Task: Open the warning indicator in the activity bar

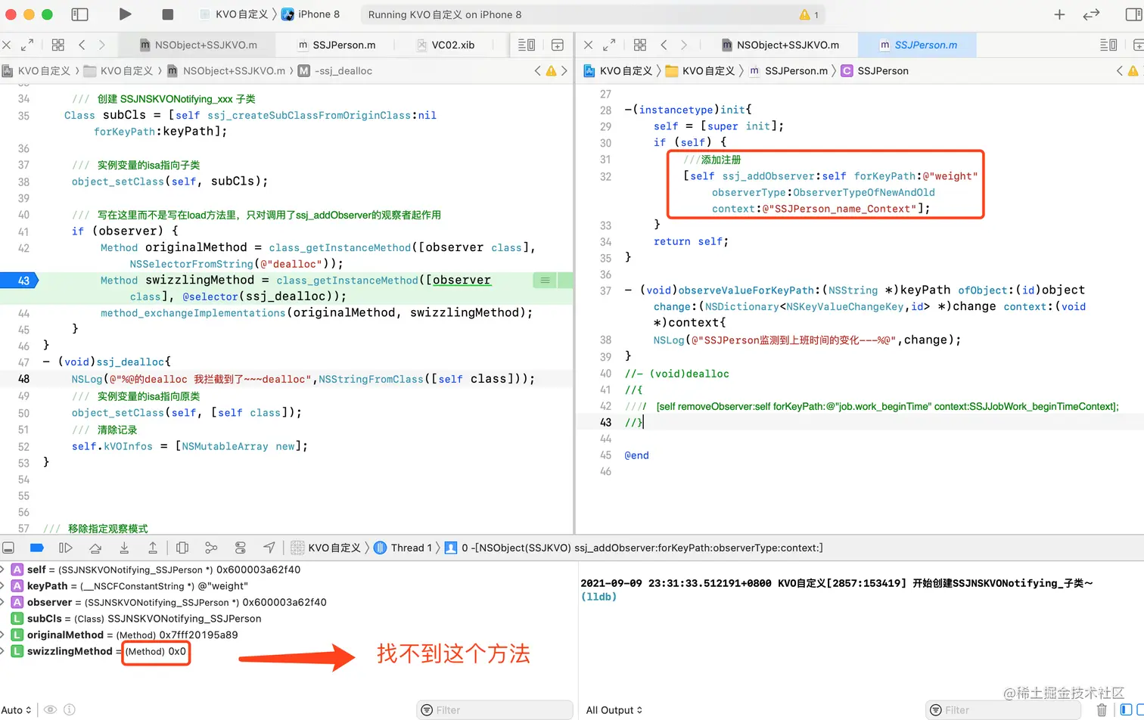Action: point(809,14)
